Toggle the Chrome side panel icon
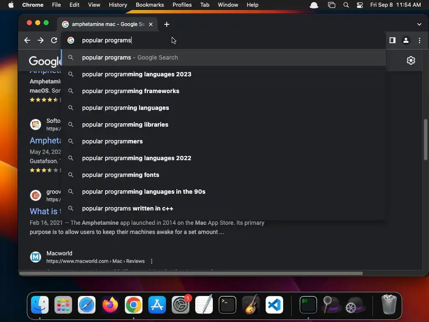This screenshot has height=322, width=429. (392, 40)
